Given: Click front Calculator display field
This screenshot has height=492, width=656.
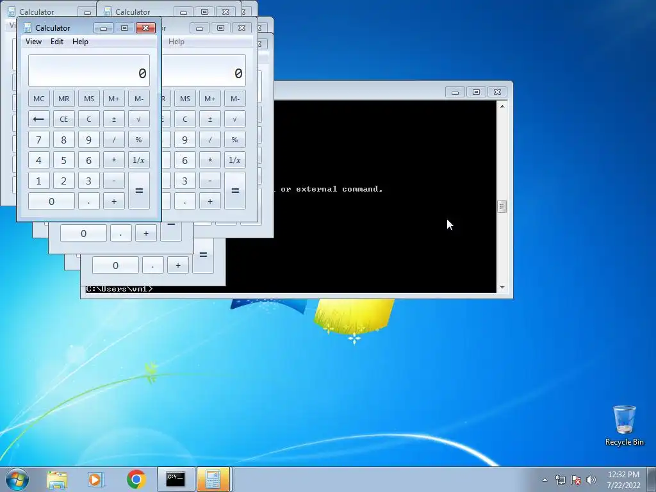Looking at the screenshot, I should click(88, 70).
